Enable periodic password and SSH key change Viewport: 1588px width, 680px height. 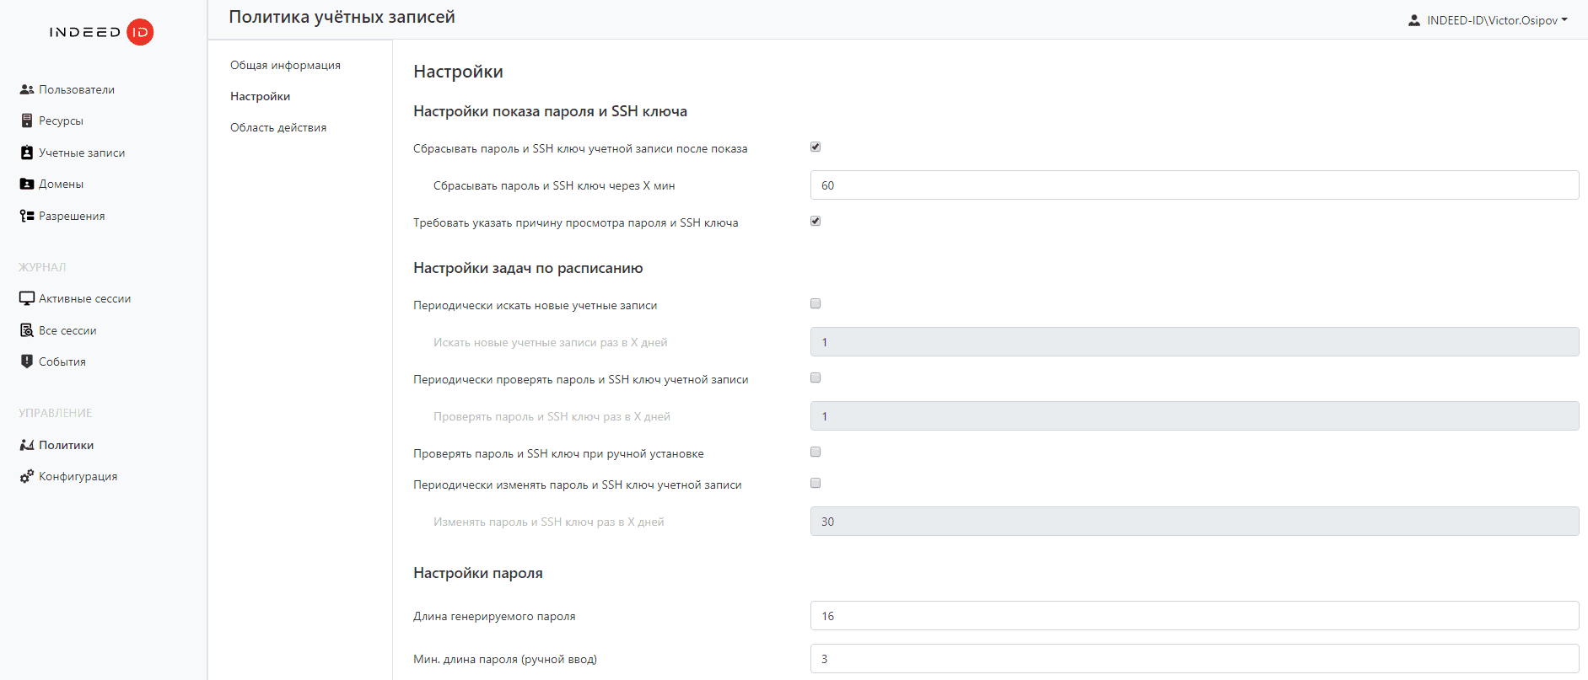coord(816,483)
